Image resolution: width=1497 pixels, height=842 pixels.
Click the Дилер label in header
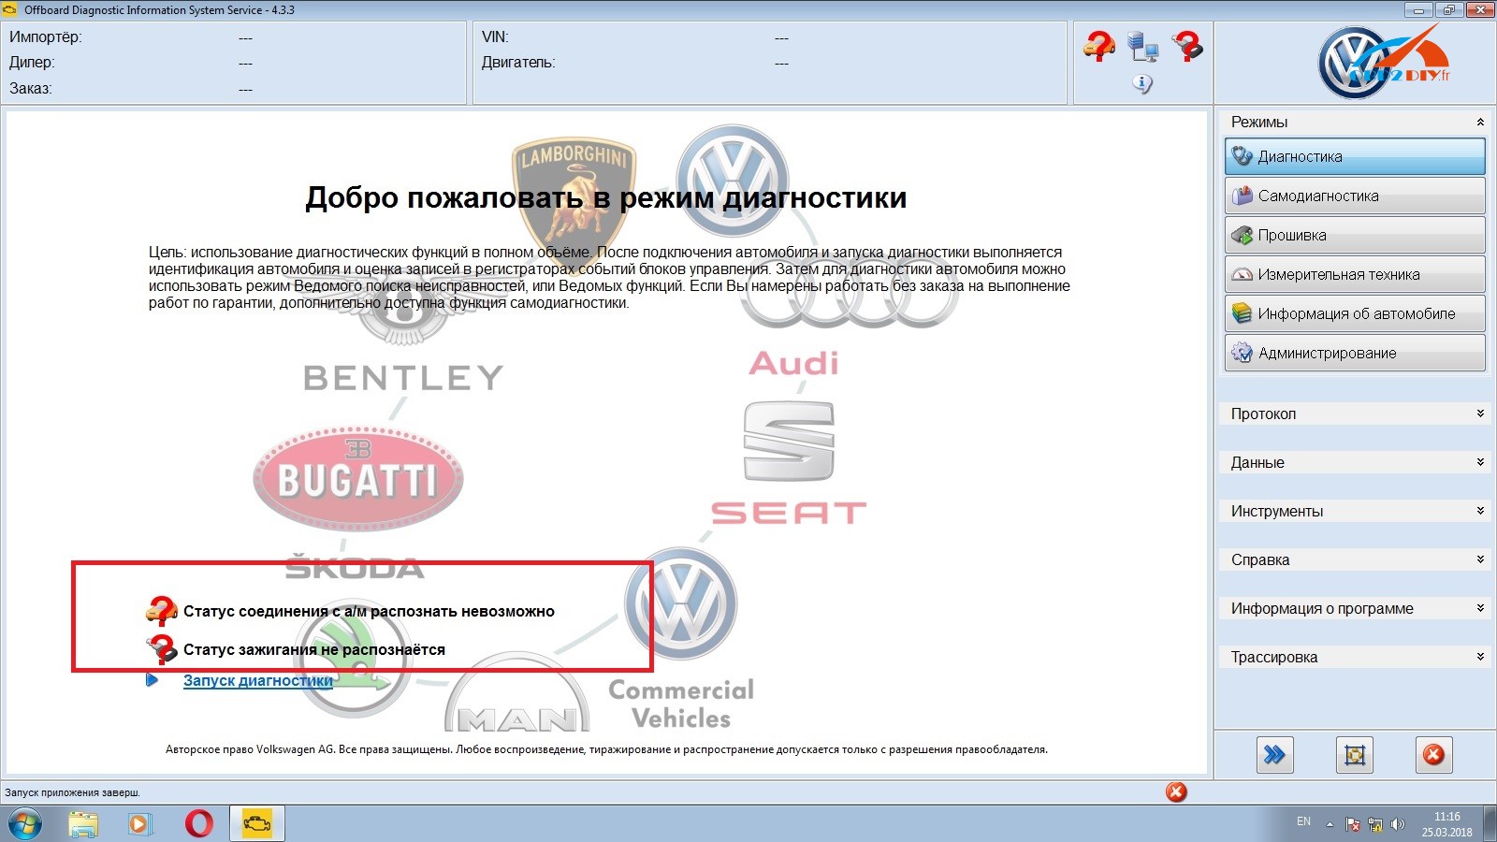(x=32, y=63)
